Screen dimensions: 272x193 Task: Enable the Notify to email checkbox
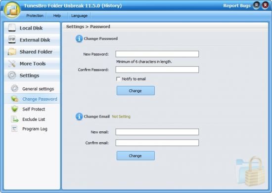118,79
